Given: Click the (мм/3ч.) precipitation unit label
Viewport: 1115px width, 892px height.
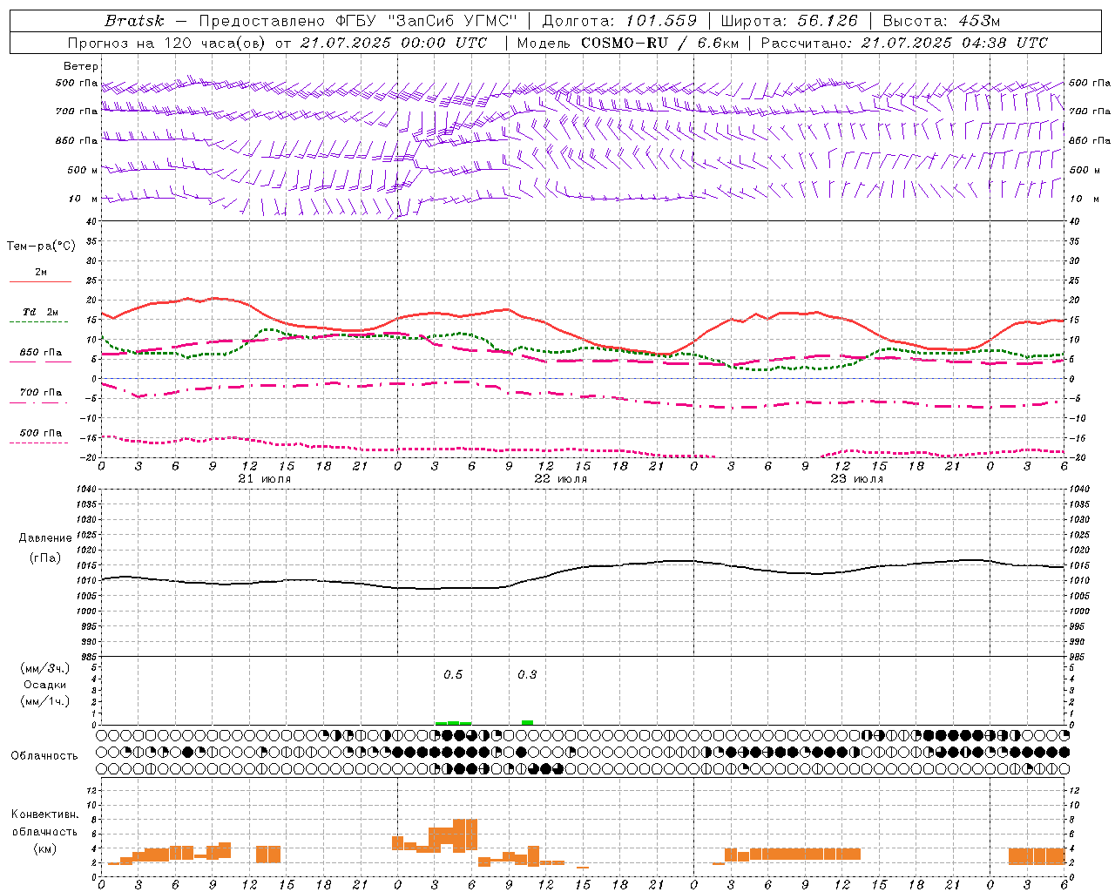Looking at the screenshot, I should point(45,668).
